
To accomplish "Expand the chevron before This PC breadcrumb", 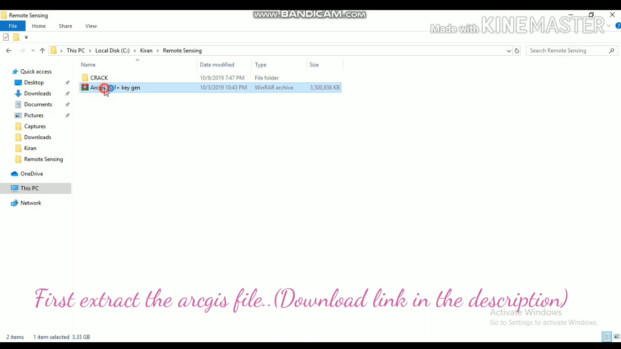I will pos(61,50).
